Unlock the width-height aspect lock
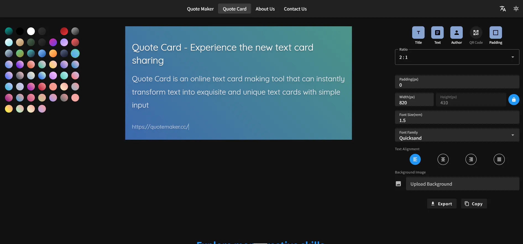 514,100
